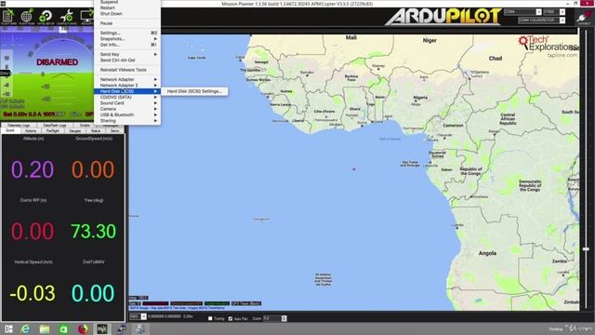Image resolution: width=595 pixels, height=335 pixels.
Task: Open Hard Disk (SCSI) Settings... submenu item
Action: pyautogui.click(x=194, y=91)
